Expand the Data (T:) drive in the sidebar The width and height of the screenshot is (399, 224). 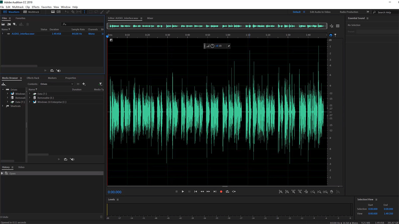pos(7,102)
